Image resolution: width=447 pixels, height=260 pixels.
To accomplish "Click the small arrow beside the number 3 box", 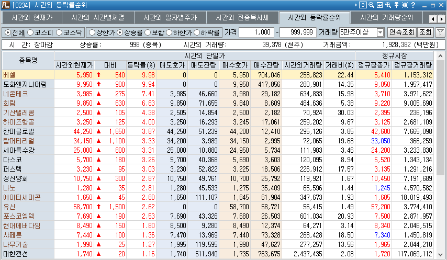I will (x=356, y=5).
